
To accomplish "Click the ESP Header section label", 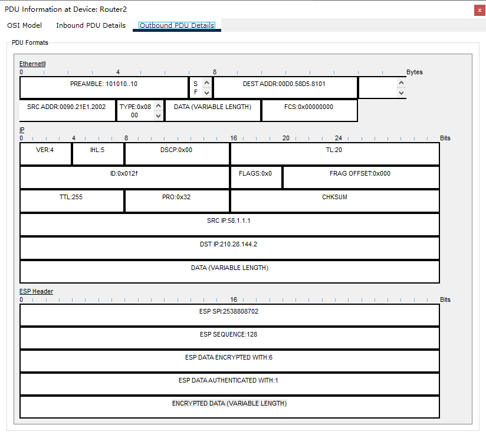I will pyautogui.click(x=36, y=291).
